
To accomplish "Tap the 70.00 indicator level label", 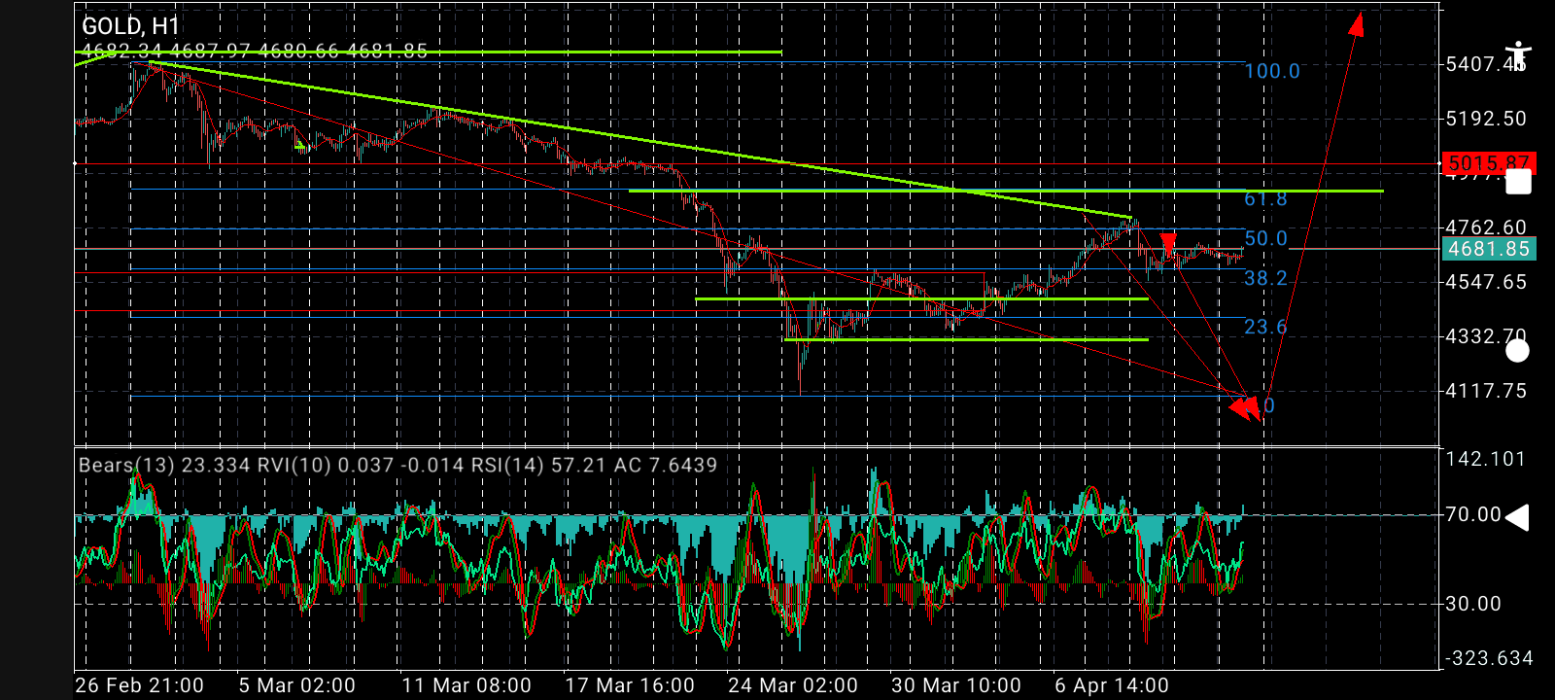I will point(1473,514).
